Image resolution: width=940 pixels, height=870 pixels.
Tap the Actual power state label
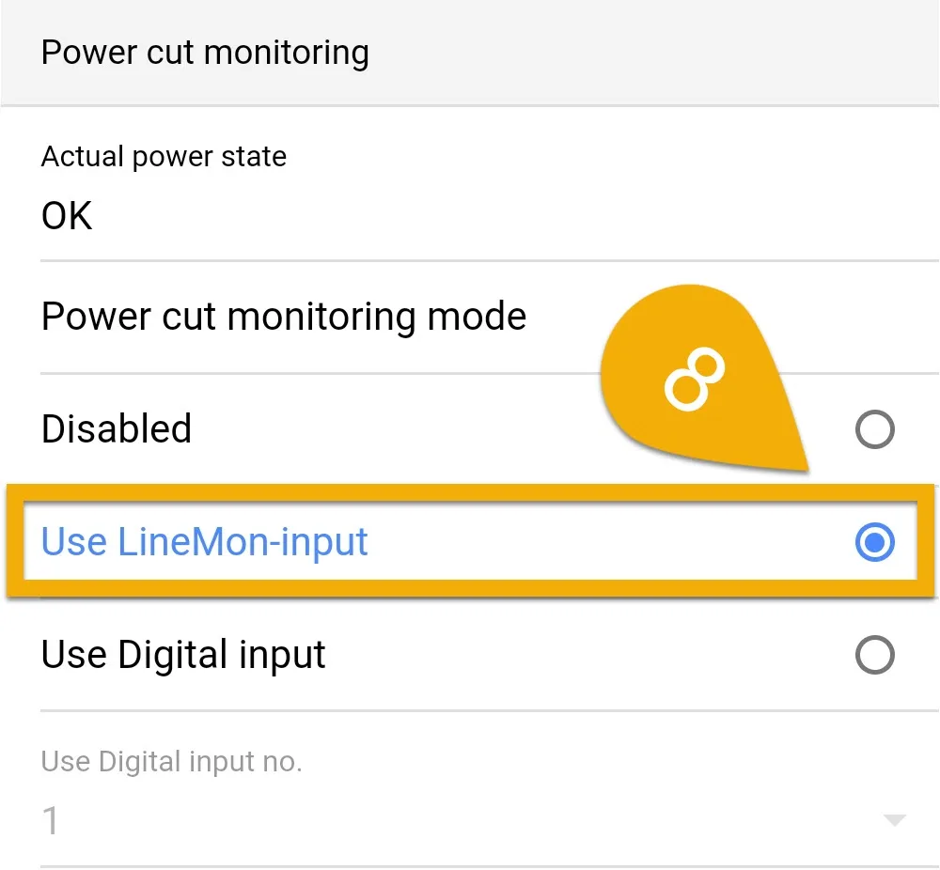pos(164,157)
